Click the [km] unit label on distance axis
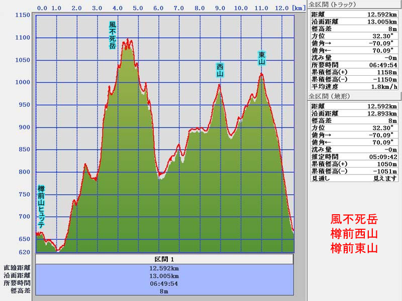 click(299, 8)
